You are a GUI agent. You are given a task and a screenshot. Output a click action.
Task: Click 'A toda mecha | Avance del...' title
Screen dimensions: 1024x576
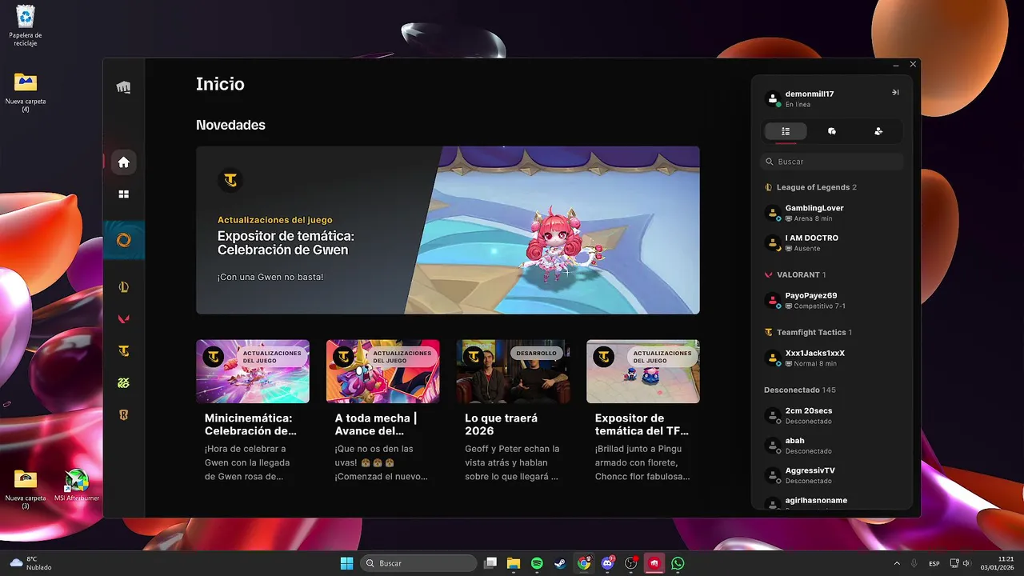[x=376, y=424]
